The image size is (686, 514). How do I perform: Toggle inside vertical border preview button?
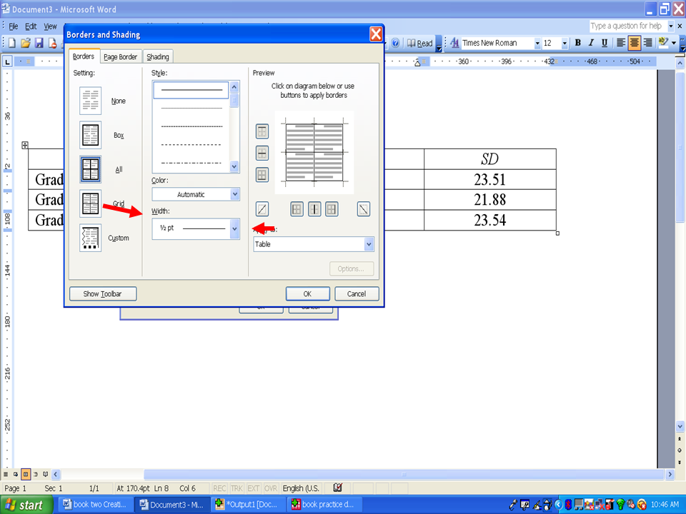click(314, 209)
